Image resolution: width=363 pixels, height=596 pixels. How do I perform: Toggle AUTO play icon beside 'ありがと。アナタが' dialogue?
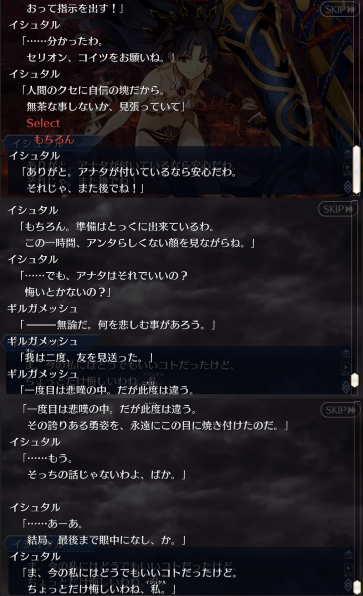pos(347,169)
